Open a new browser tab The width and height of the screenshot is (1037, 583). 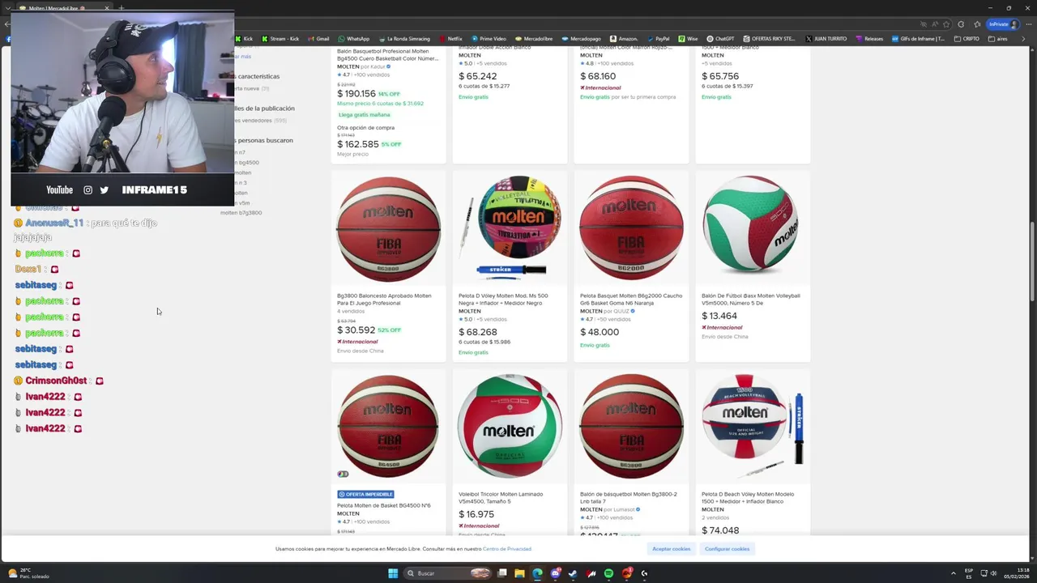[x=122, y=8]
